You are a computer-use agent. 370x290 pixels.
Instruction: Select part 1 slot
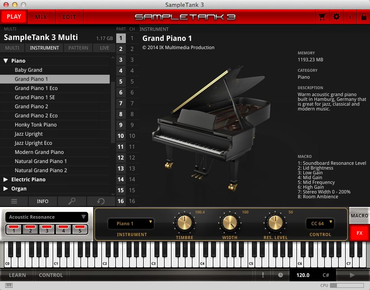[121, 38]
